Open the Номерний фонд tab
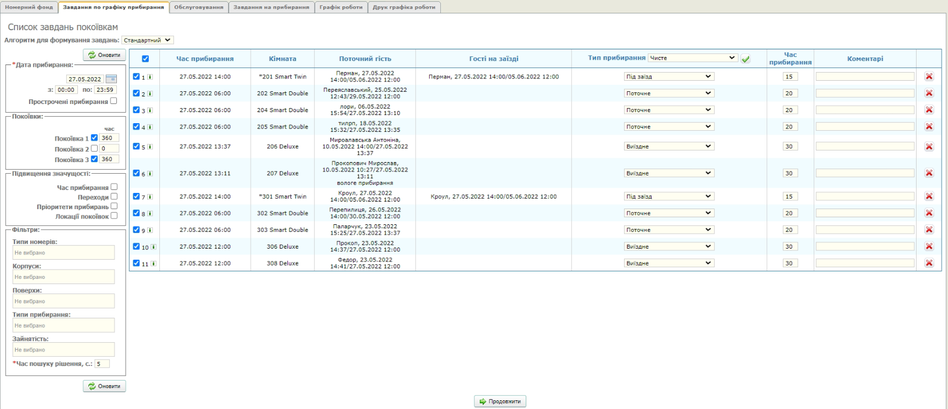Image resolution: width=948 pixels, height=409 pixels. 29,7
